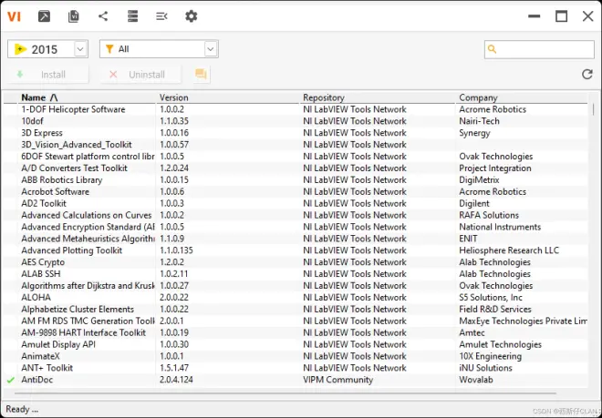
Task: Click version 2.0.4.124 of AntiDoc
Action: point(176,380)
